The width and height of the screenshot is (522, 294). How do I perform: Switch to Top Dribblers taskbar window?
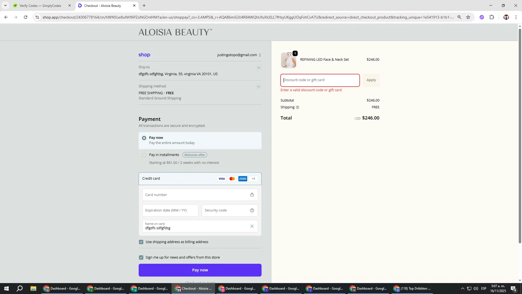click(413, 288)
